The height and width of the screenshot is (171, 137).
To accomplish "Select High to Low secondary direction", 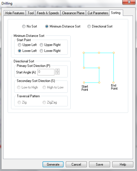I will pos(44,87).
